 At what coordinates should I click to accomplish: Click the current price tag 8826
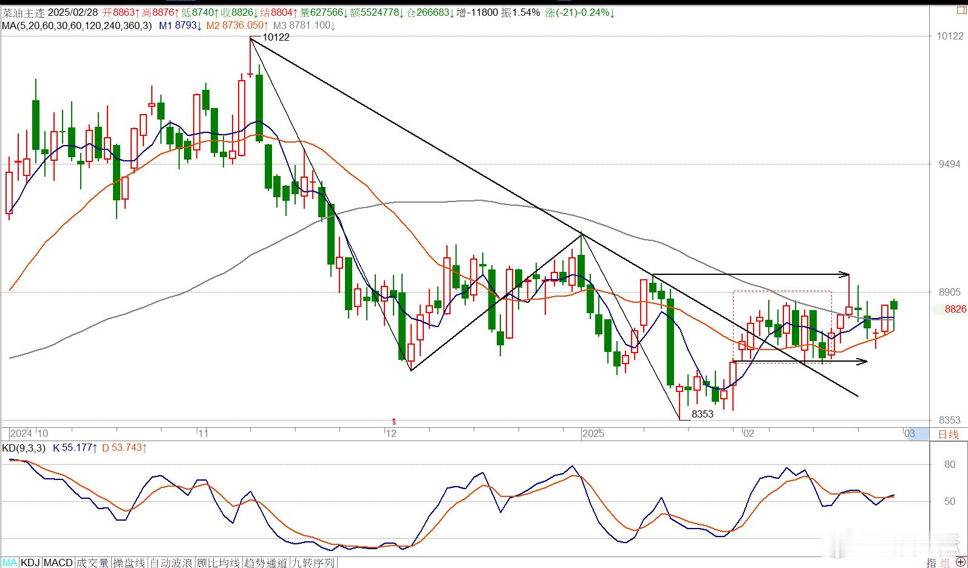click(955, 309)
